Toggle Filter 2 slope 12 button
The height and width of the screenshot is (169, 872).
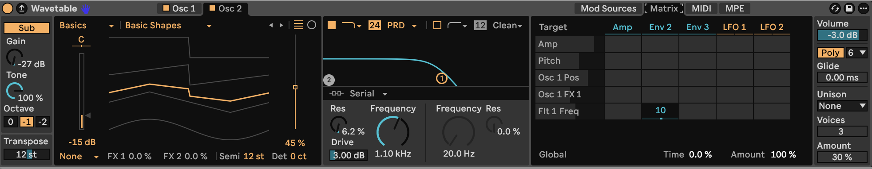[x=480, y=25]
